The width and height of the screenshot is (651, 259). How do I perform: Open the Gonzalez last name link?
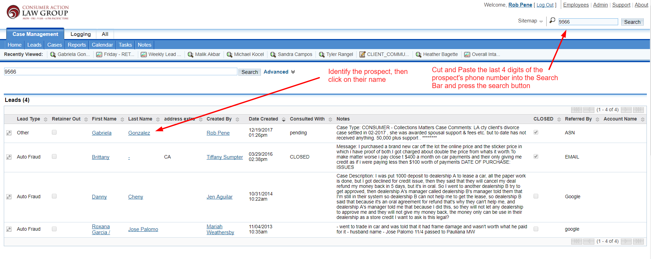coord(139,133)
